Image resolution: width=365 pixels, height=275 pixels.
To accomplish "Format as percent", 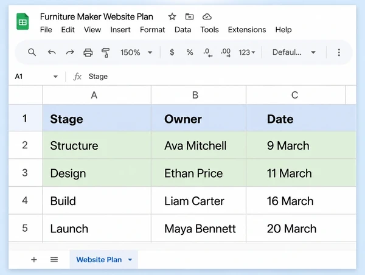I will tap(190, 52).
